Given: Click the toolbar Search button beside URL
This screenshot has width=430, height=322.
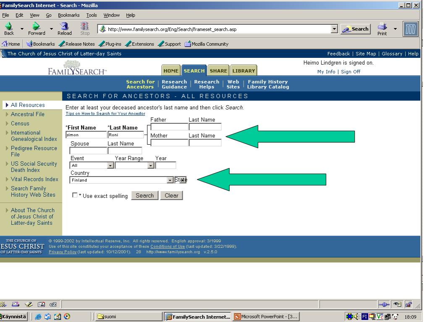Looking at the screenshot, I should [355, 29].
